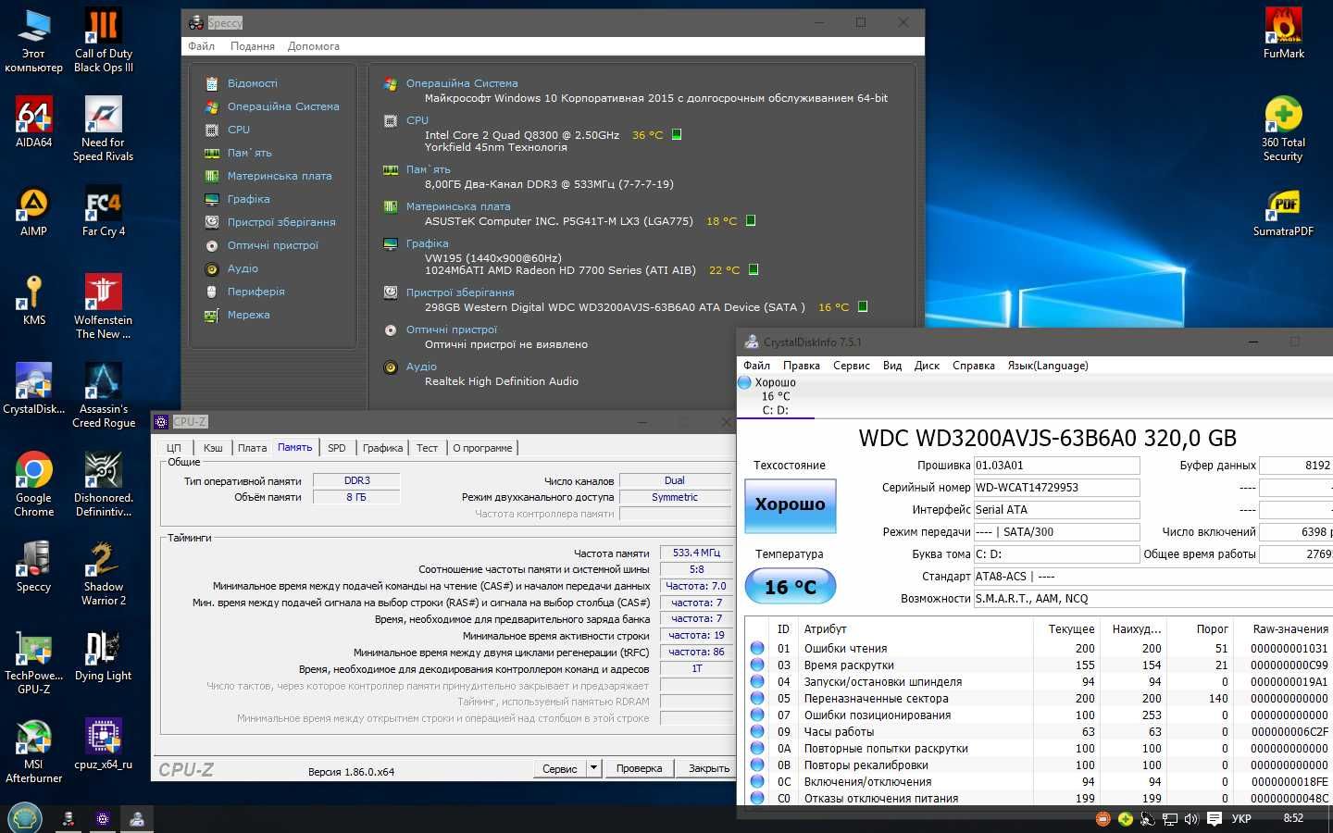Viewport: 1333px width, 833px height.
Task: Open AIDA64 desktop shortcut
Action: coord(33,123)
